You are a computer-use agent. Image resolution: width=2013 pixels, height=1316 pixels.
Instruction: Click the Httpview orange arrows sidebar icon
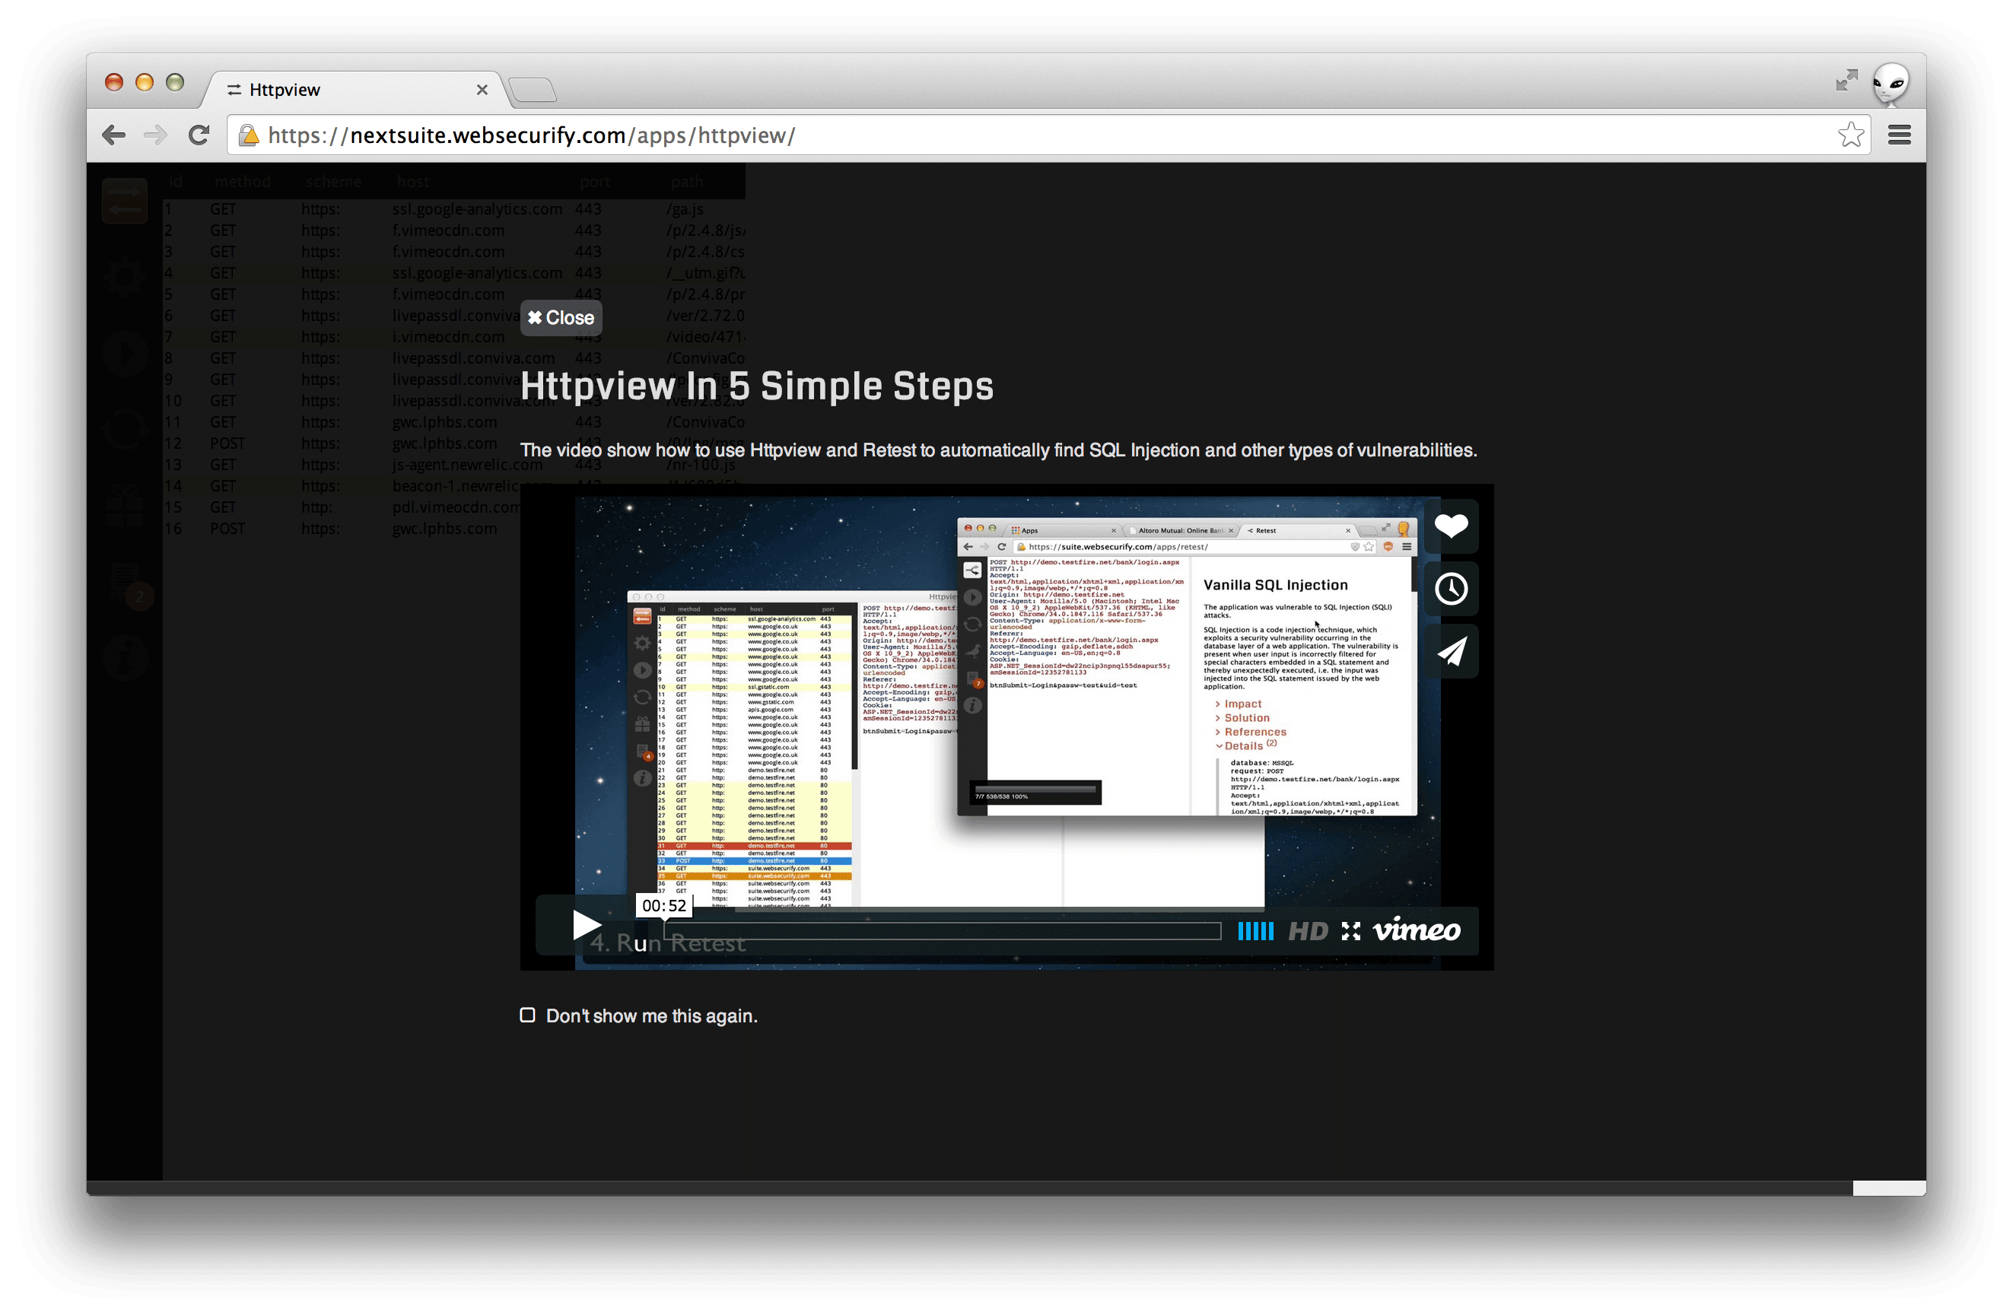126,201
